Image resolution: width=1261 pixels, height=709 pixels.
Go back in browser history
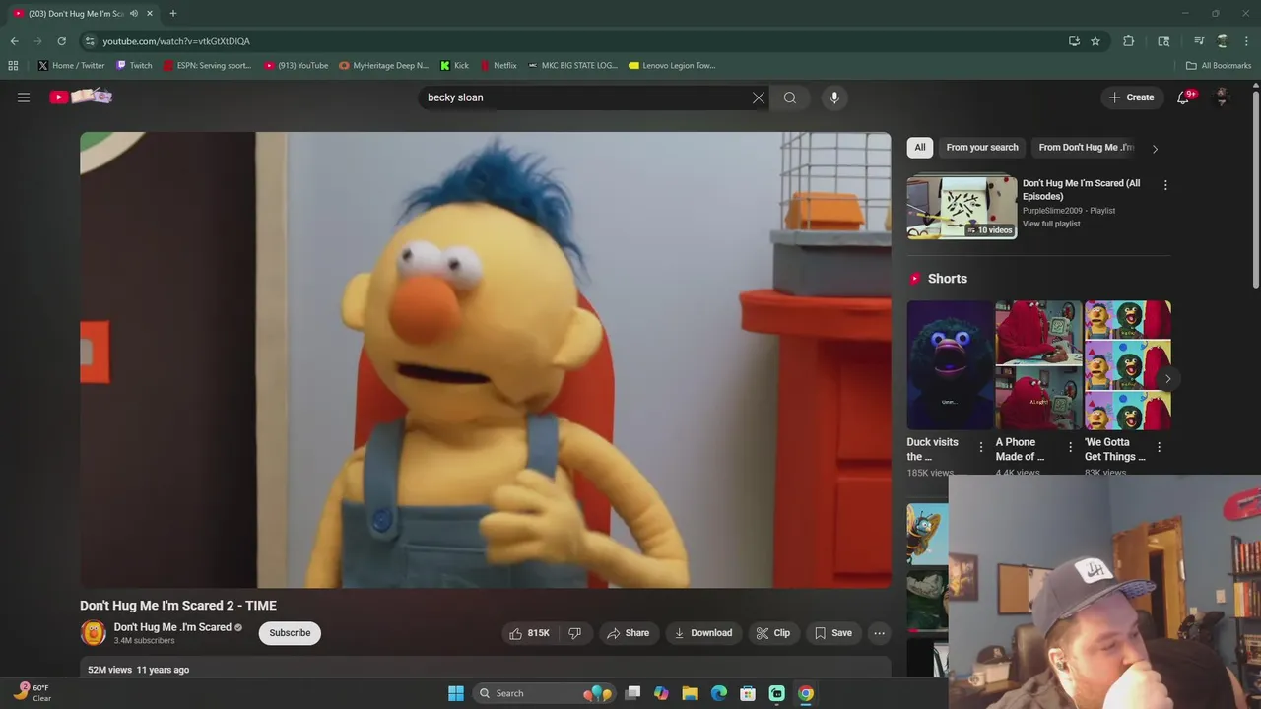coord(14,41)
